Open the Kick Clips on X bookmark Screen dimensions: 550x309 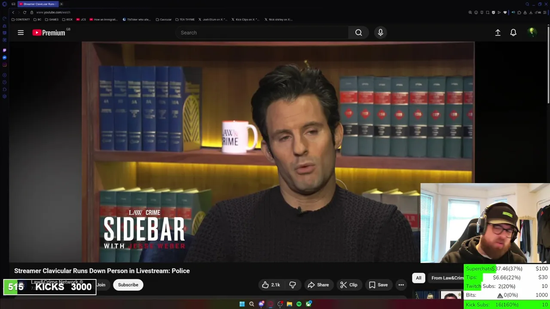click(245, 19)
